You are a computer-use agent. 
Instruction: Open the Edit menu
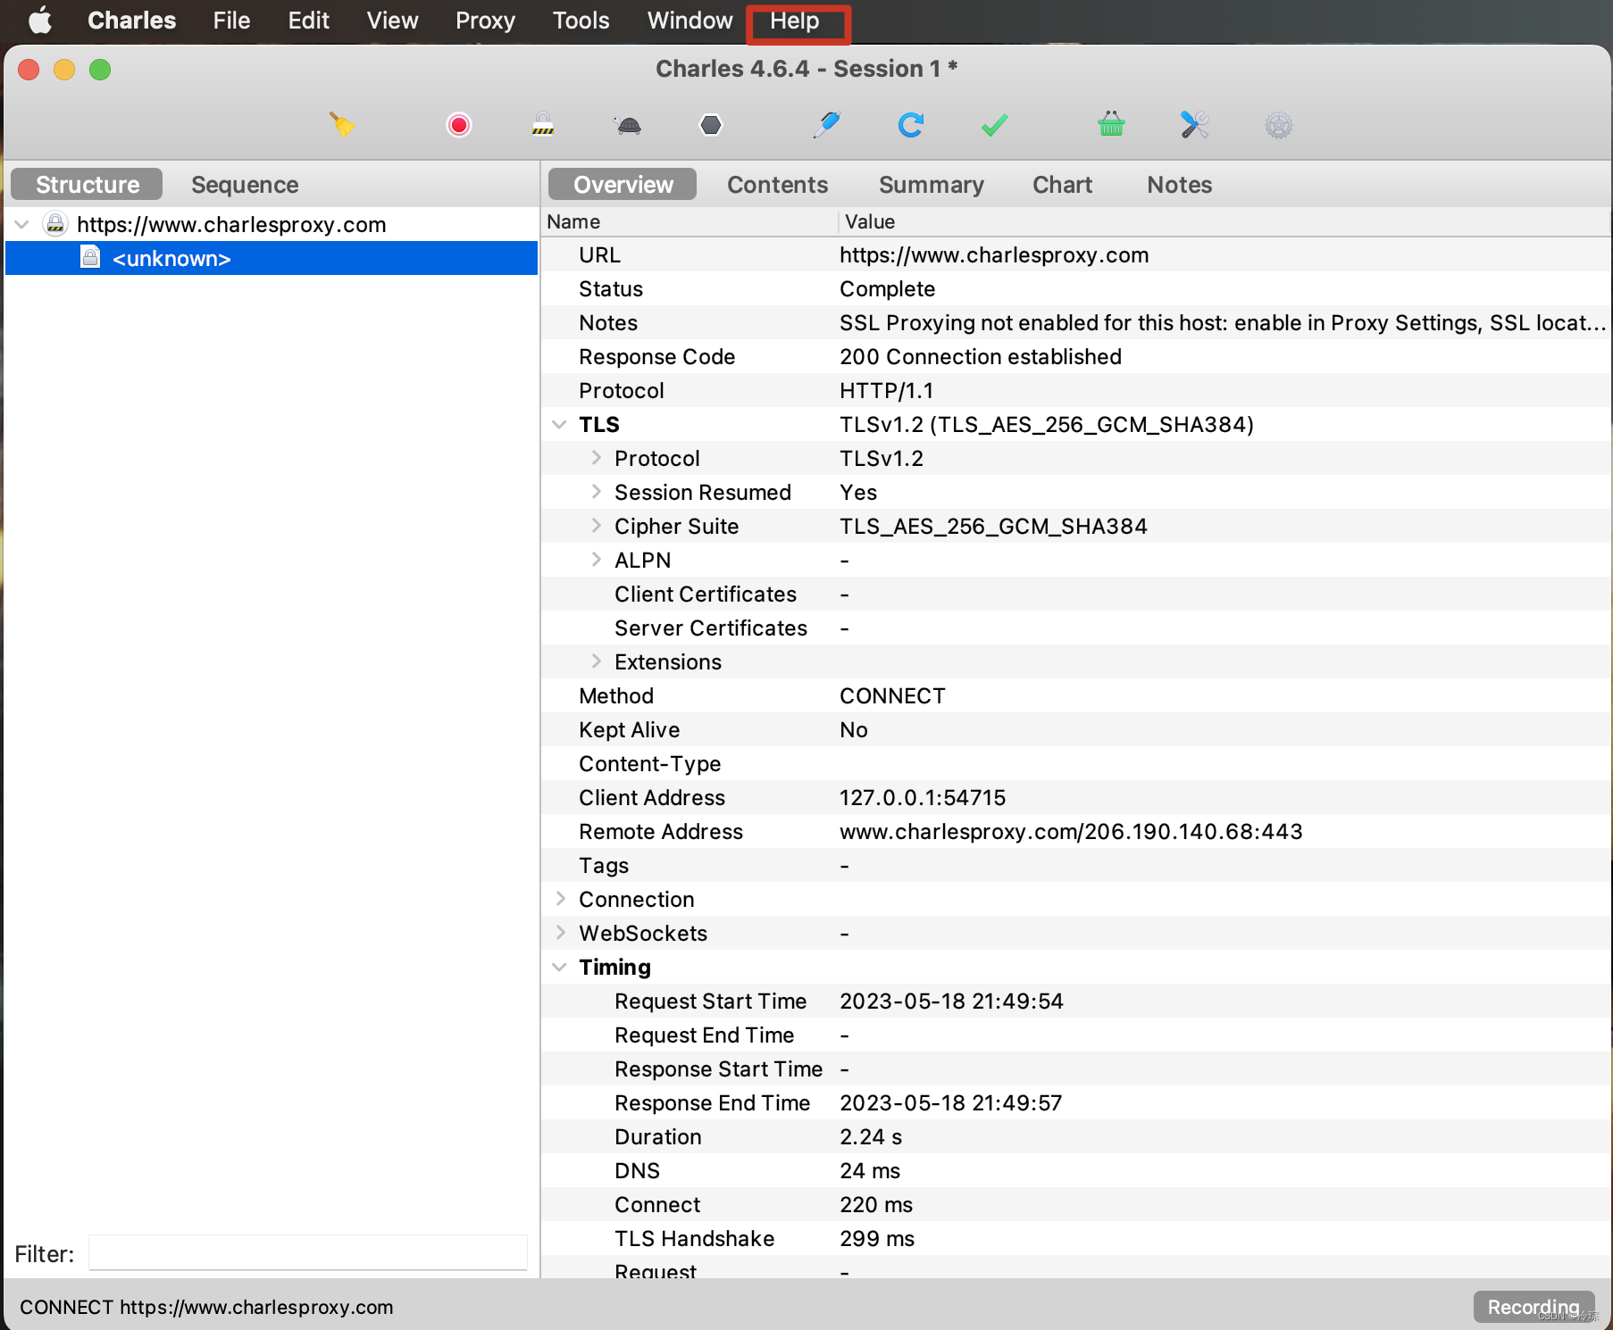pos(308,21)
